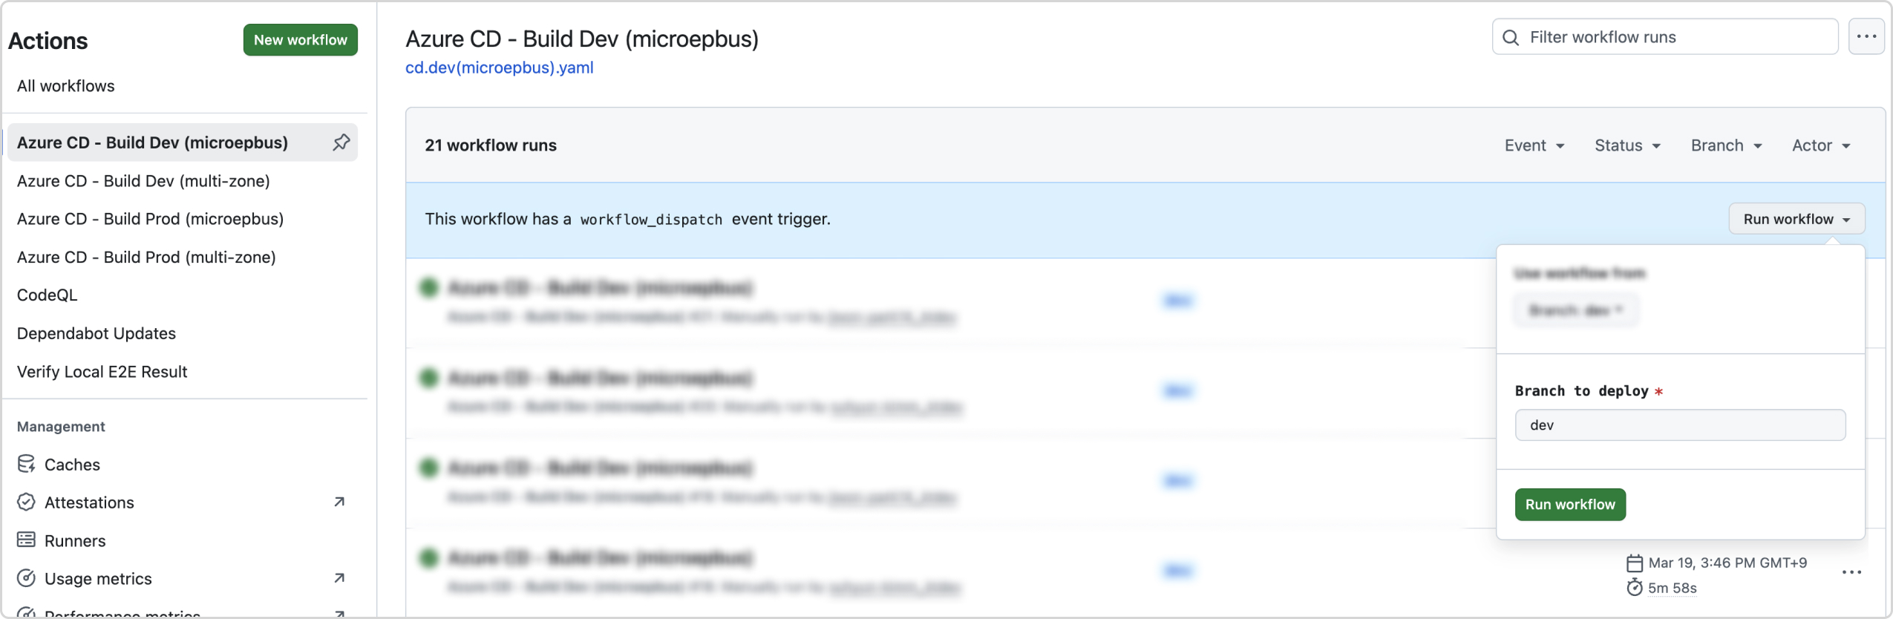1893x619 pixels.
Task: Open the Runners management page
Action: (x=75, y=541)
